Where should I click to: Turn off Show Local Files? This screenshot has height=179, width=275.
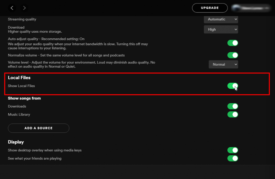pyautogui.click(x=233, y=86)
